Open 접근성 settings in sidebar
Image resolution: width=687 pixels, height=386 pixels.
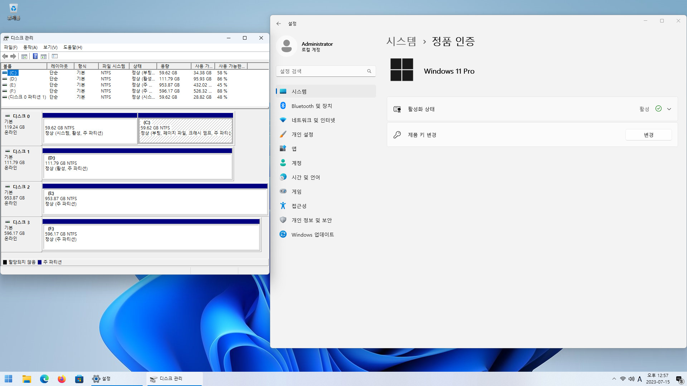coord(326,206)
